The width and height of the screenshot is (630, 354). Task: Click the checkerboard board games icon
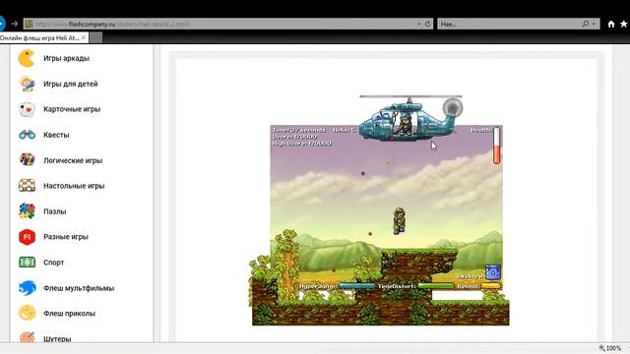[27, 186]
